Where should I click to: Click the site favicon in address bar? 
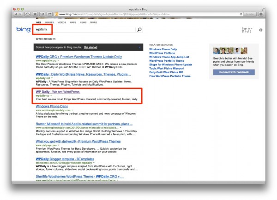tap(56, 14)
